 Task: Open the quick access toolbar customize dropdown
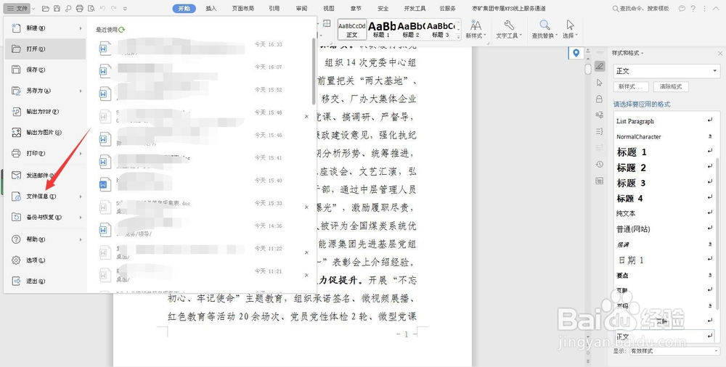point(125,9)
